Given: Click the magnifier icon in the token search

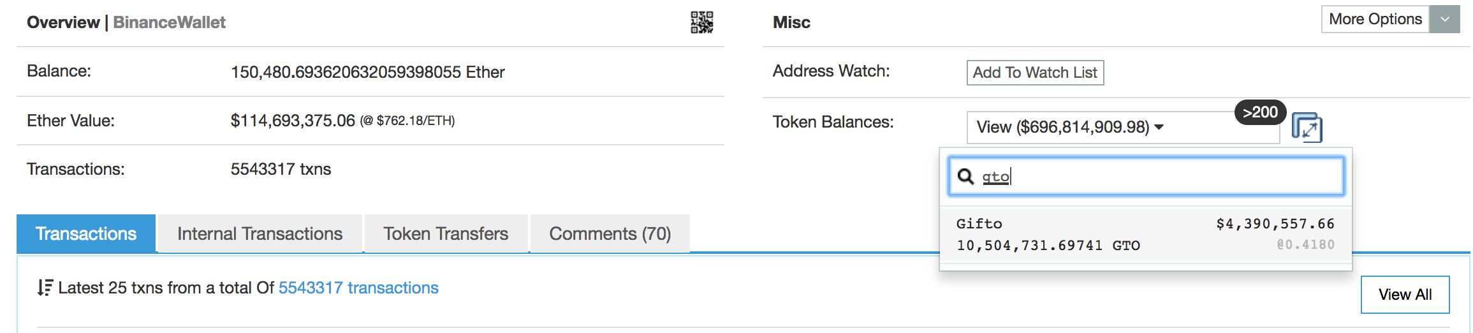Looking at the screenshot, I should coord(966,177).
